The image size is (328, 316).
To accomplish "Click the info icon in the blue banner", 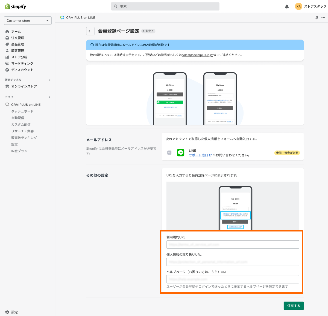I will [x=92, y=45].
